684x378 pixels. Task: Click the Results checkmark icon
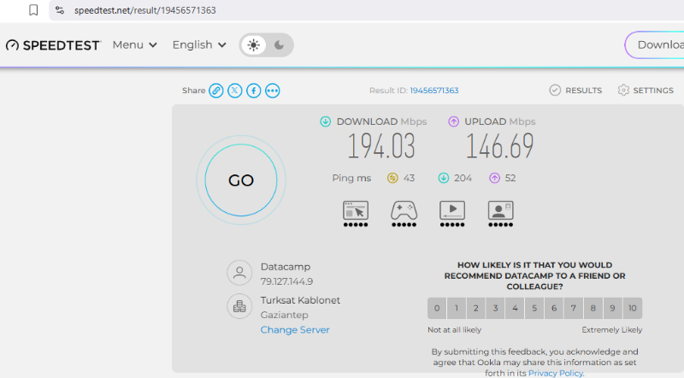coord(555,91)
